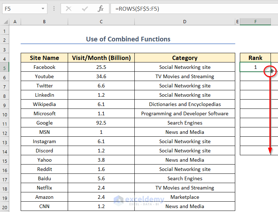Click the Category column header cell

click(185, 58)
